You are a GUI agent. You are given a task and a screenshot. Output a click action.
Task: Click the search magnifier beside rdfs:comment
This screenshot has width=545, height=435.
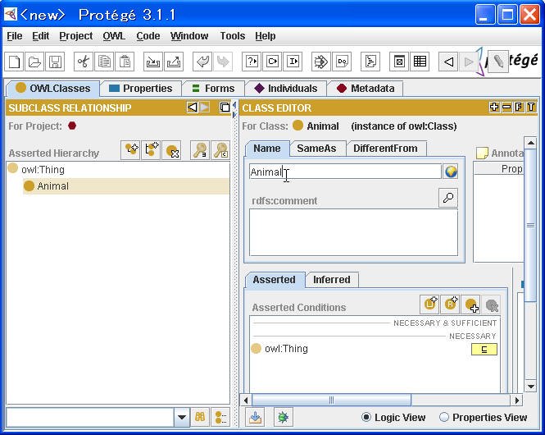[x=448, y=197]
